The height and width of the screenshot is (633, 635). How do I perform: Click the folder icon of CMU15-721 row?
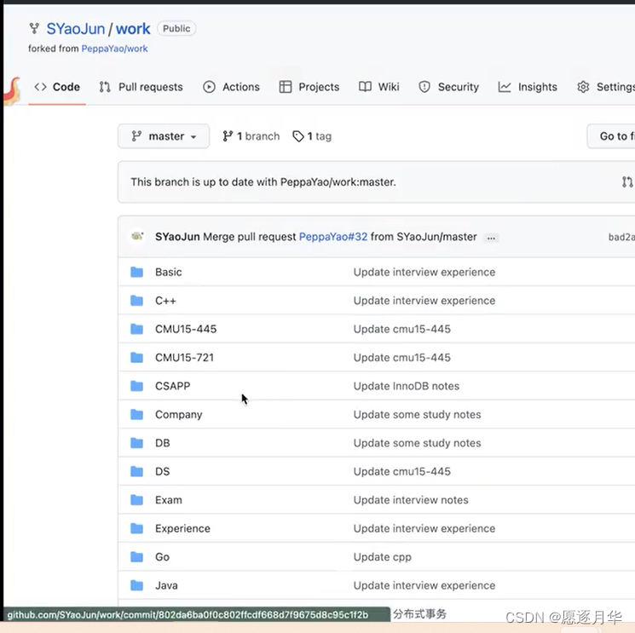[137, 358]
